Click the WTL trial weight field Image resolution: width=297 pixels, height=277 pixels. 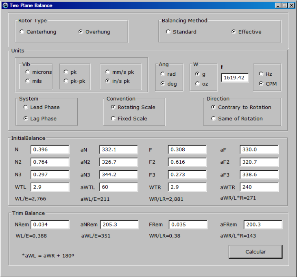coord(50,187)
